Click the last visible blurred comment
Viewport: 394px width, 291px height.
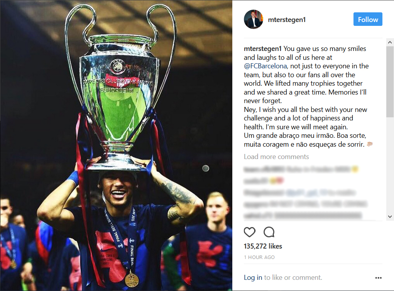point(303,216)
